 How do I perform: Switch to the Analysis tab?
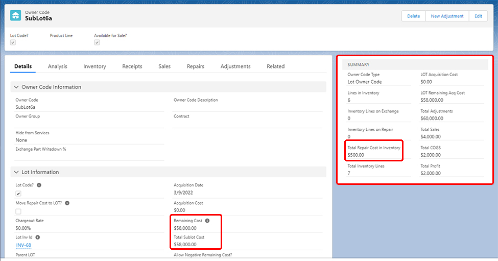pos(57,66)
